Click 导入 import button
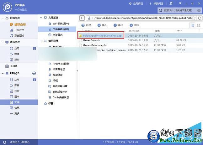This screenshot has width=203, height=145. (102, 25)
